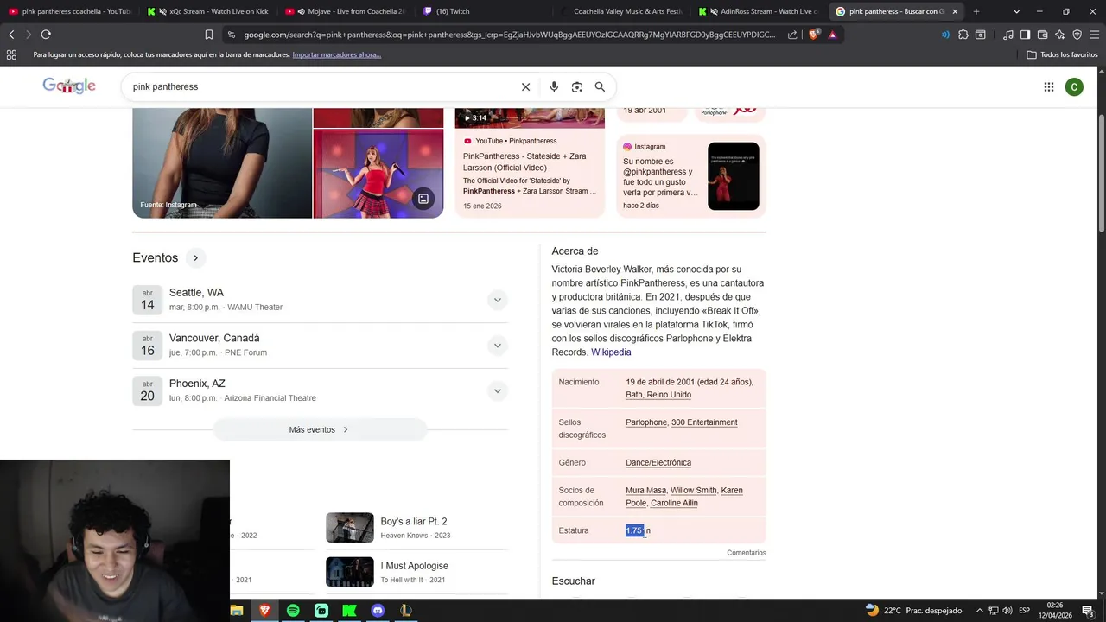
Task: Click Importar marcadores ahora link
Action: pos(337,54)
